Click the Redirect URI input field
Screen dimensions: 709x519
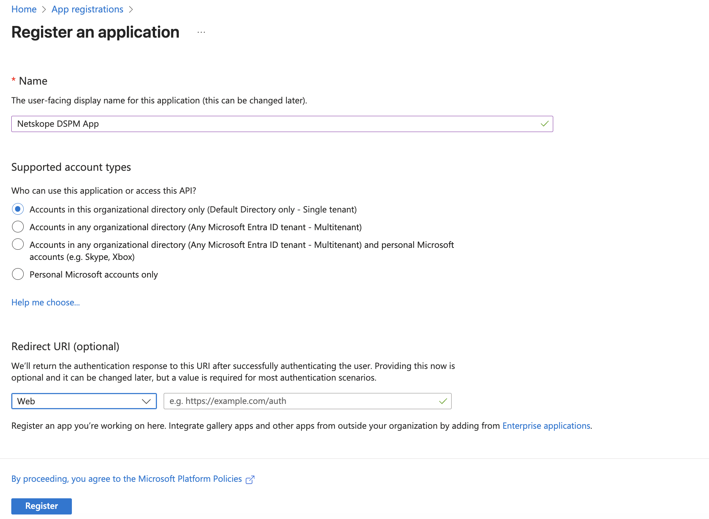tap(307, 401)
